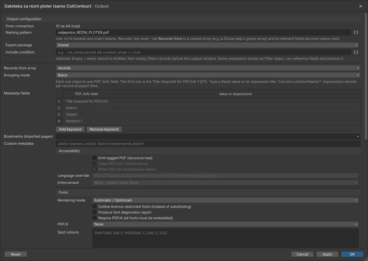
Task: Open the Export package dropdown
Action: (207, 45)
